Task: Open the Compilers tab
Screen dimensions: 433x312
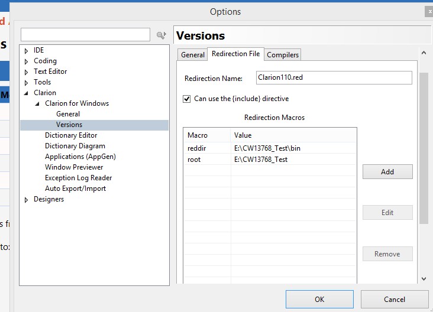Action: pyautogui.click(x=283, y=55)
